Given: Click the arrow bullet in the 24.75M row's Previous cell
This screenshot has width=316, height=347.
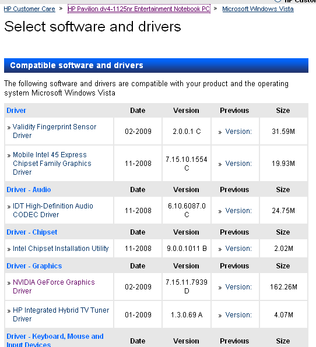Looking at the screenshot, I should click(x=220, y=211).
